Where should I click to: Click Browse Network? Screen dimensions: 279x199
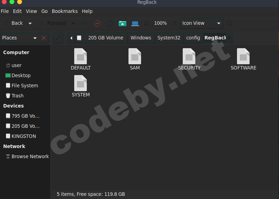click(x=27, y=156)
